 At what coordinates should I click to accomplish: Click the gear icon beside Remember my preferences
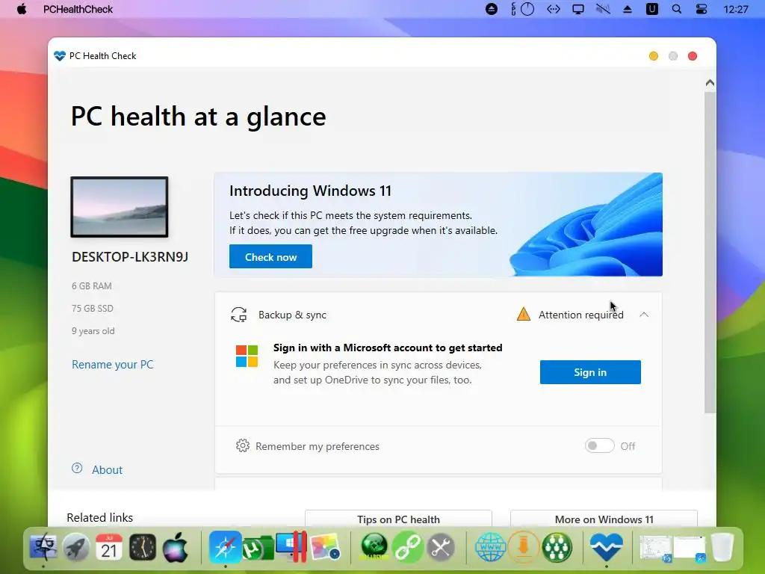pos(243,445)
